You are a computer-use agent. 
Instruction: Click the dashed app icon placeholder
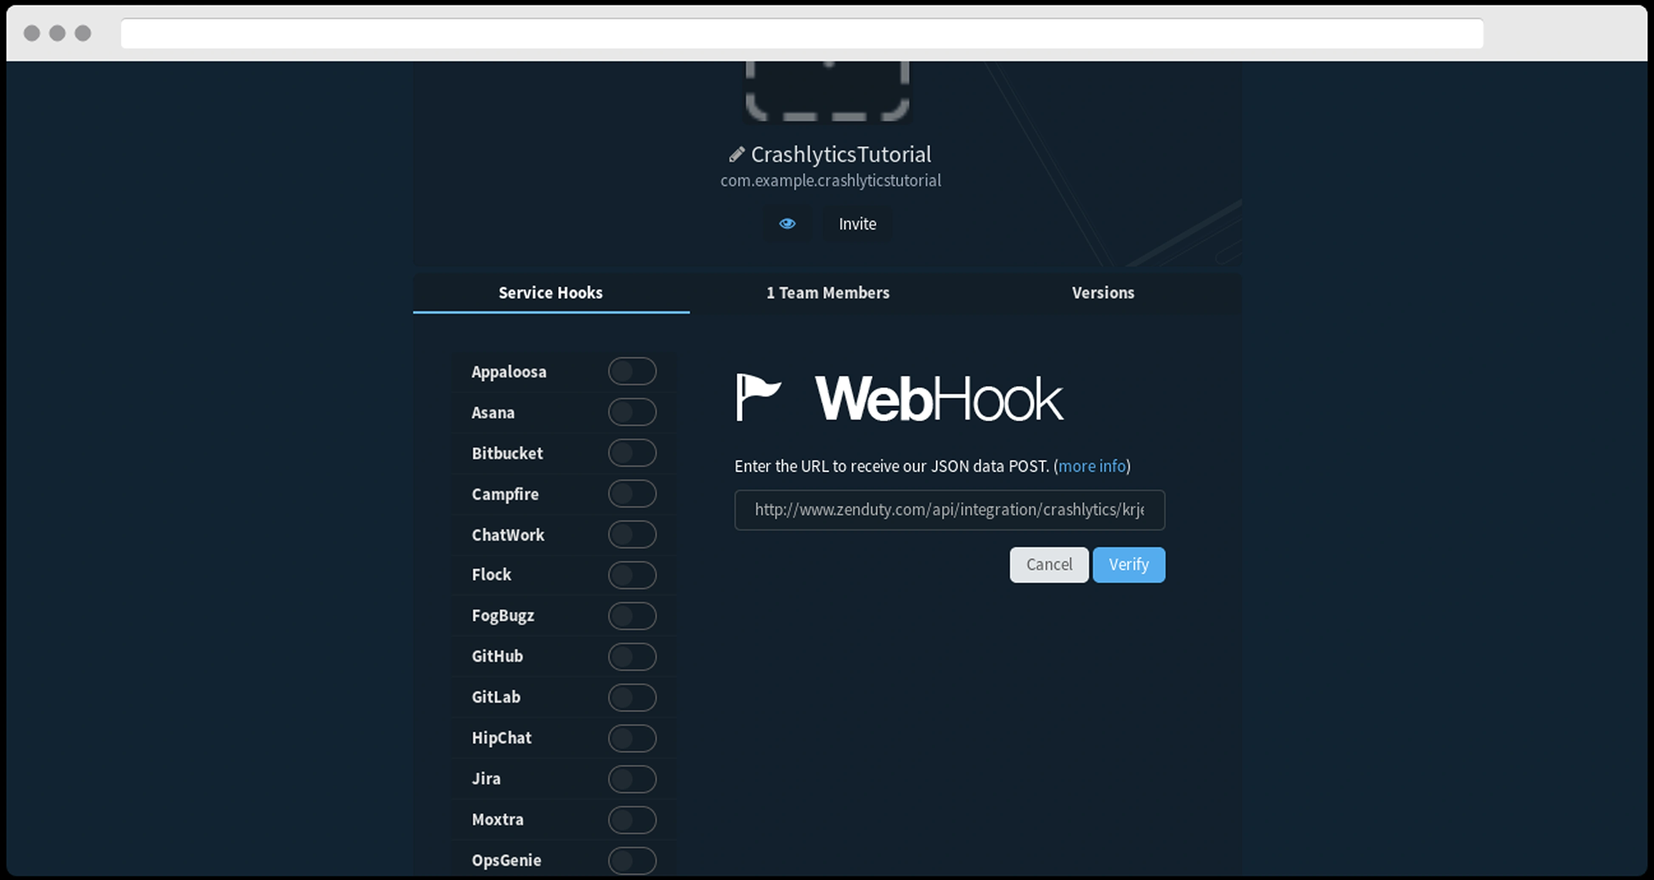827,90
